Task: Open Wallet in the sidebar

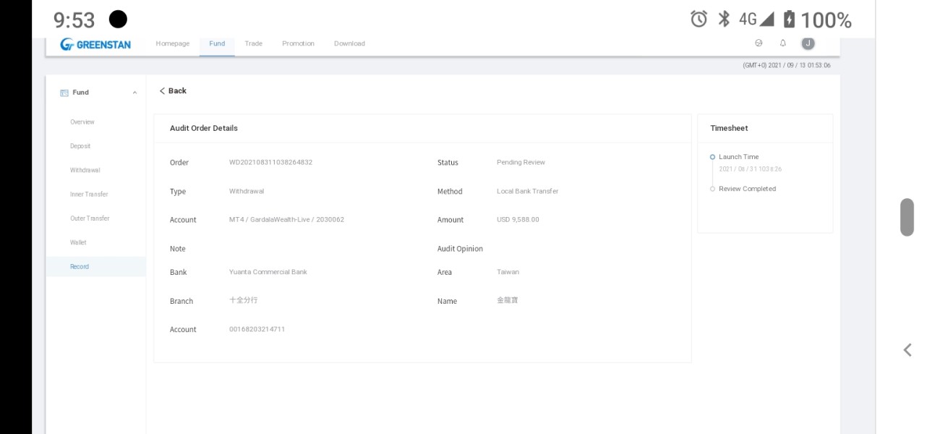Action: (78, 242)
